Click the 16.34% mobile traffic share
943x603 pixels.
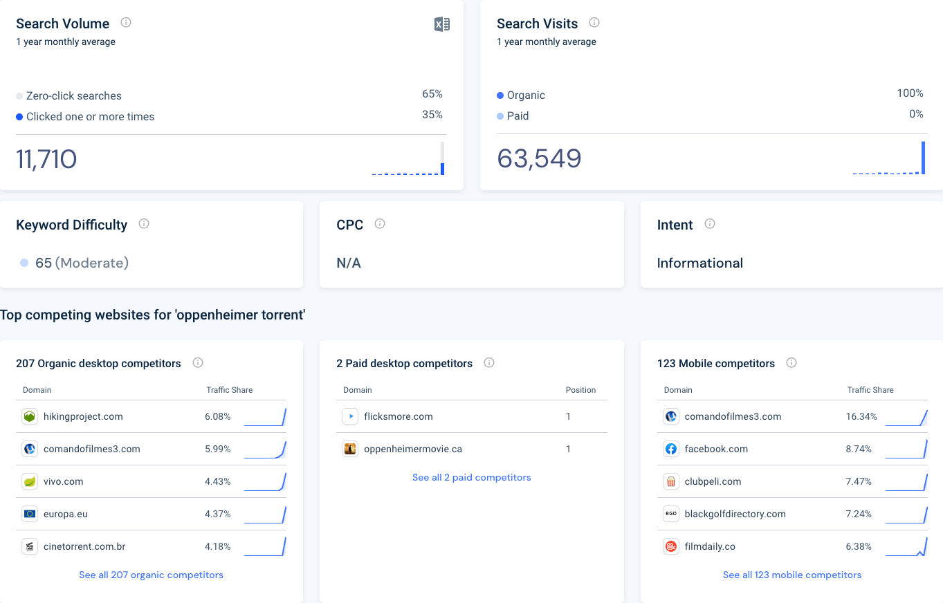861,416
